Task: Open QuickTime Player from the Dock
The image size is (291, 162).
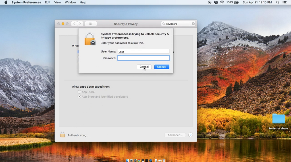Action: pos(151,161)
